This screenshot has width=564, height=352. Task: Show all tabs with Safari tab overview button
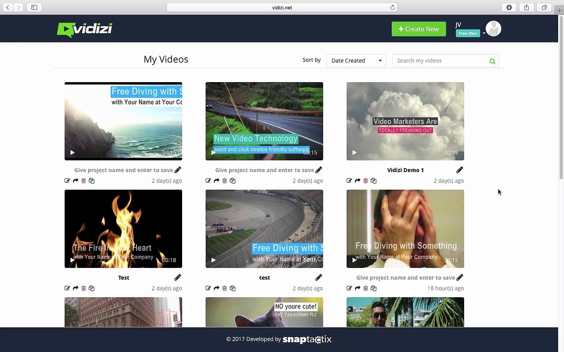click(544, 7)
